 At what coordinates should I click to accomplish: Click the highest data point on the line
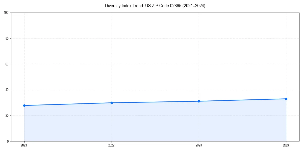[286, 99]
